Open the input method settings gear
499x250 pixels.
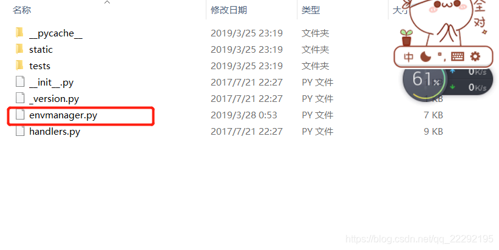pos(475,56)
